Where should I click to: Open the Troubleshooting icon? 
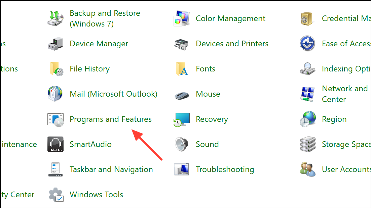click(182, 170)
